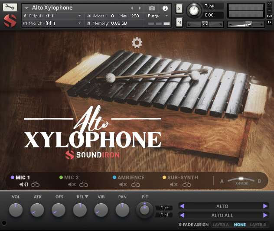274x231 pixels.
Task: Click the L/R pan slider
Action: click(205, 24)
